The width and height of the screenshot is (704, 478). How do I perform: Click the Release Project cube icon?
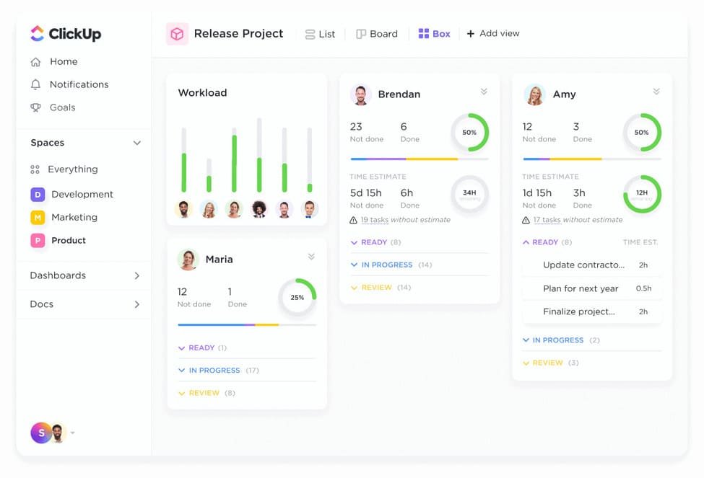[x=177, y=34]
